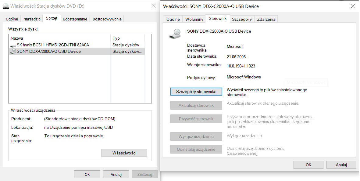Image resolution: width=360 pixels, height=181 pixels.
Task: Click the large SONY device icon in Sterownik tab
Action: 175,33
